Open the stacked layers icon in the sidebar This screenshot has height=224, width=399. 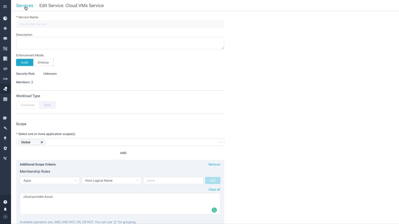[x=5, y=38]
